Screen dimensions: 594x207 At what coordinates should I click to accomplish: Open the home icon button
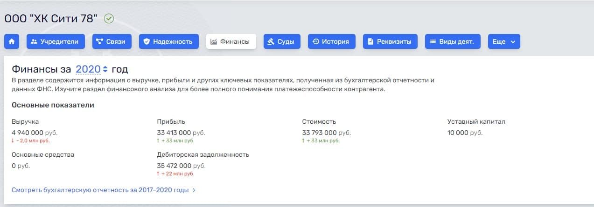click(11, 41)
